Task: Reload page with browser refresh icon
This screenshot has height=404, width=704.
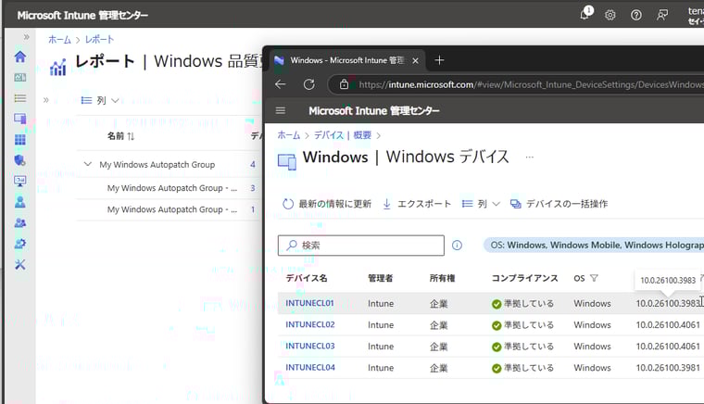Action: (x=308, y=84)
